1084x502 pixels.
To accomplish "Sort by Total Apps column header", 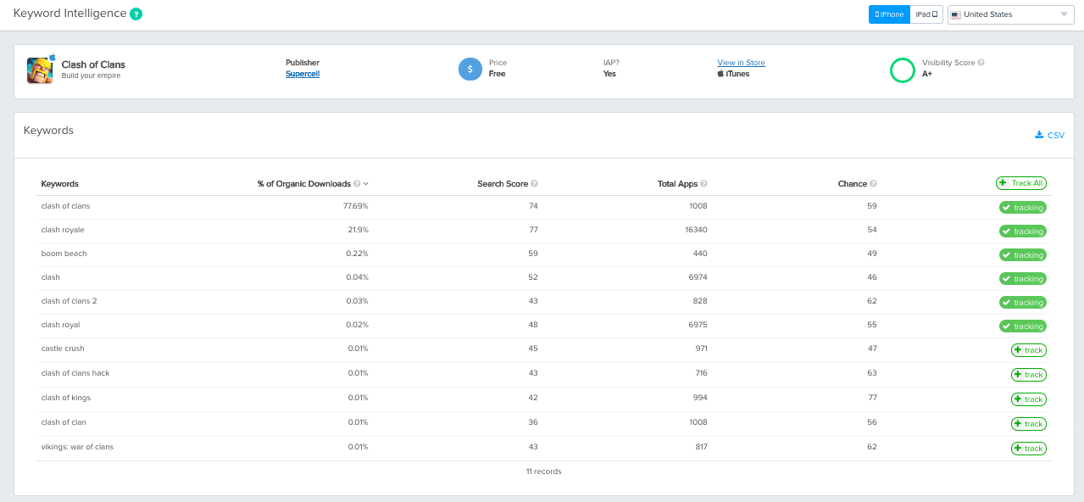I will [x=678, y=184].
